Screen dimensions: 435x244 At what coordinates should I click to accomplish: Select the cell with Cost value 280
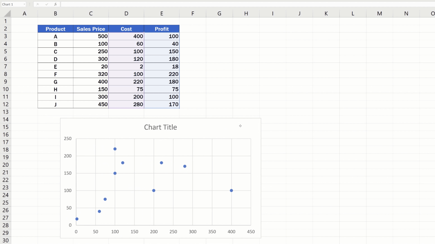[126, 104]
